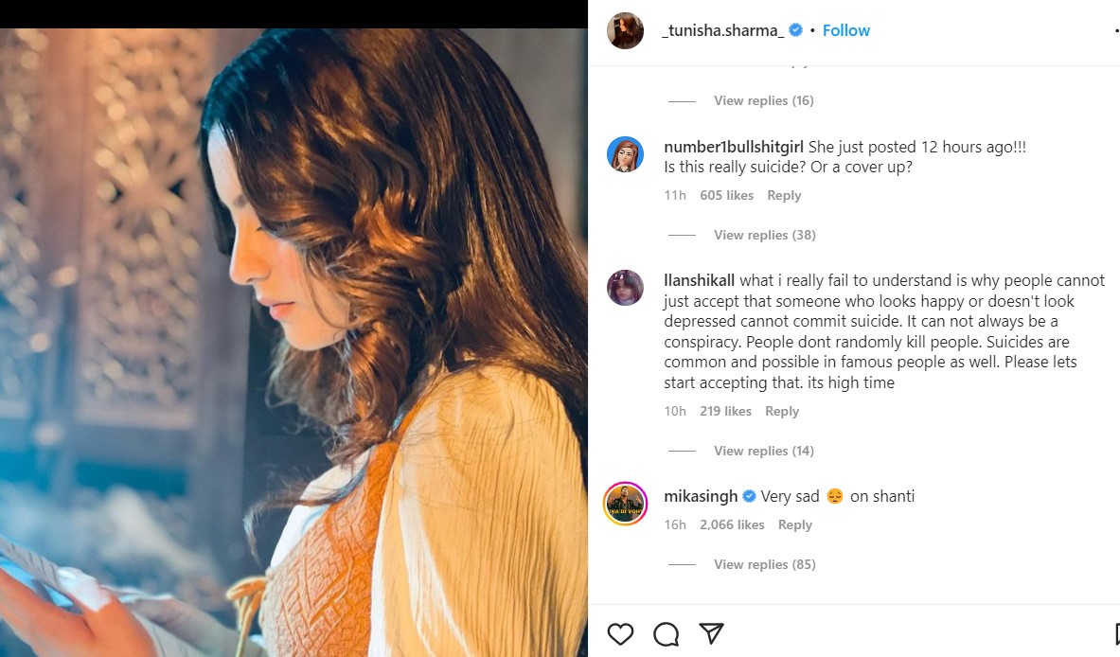Click the heart like icon
Viewport: 1120px width, 657px height.
pos(620,633)
